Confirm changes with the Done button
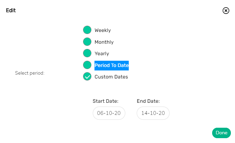 (x=222, y=133)
